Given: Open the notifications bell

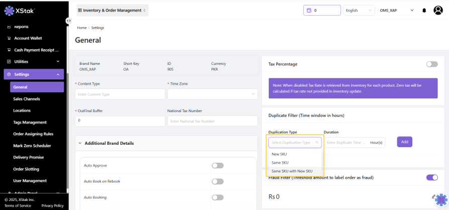Looking at the screenshot, I should pos(424,10).
